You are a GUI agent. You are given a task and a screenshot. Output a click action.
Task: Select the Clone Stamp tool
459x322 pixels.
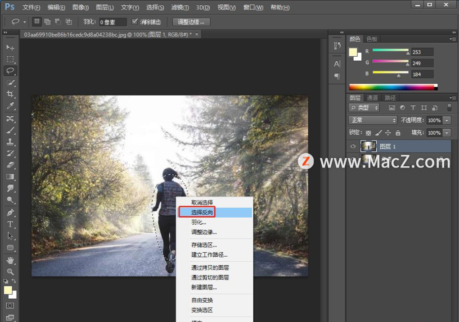point(10,142)
